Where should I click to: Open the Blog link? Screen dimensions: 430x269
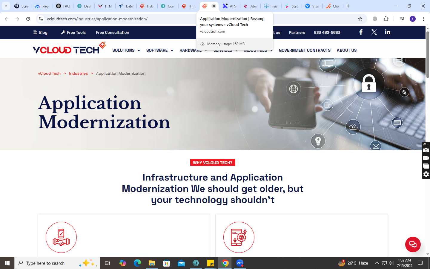click(40, 32)
